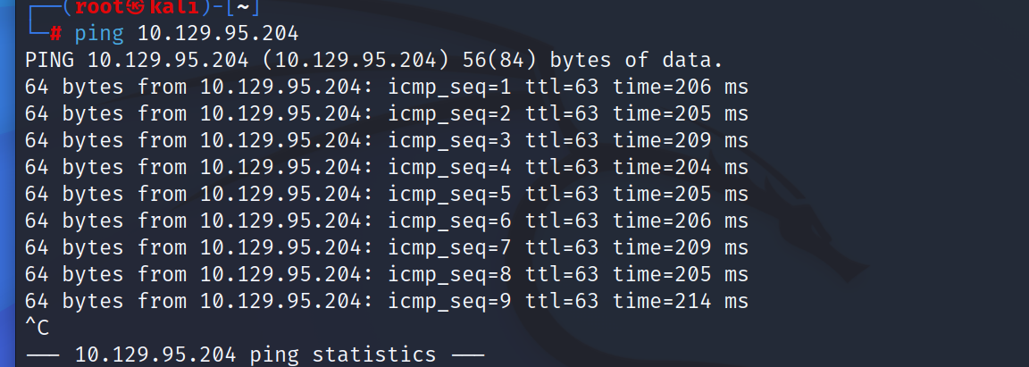Click the icmp_seq=7 reply line
The height and width of the screenshot is (367, 1029).
[x=387, y=248]
